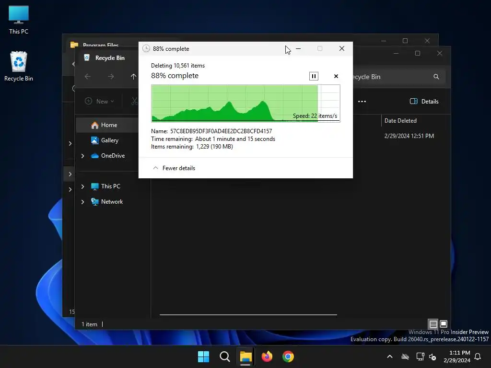Image resolution: width=491 pixels, height=368 pixels.
Task: Go forward in Recycle Bin window
Action: (111, 76)
